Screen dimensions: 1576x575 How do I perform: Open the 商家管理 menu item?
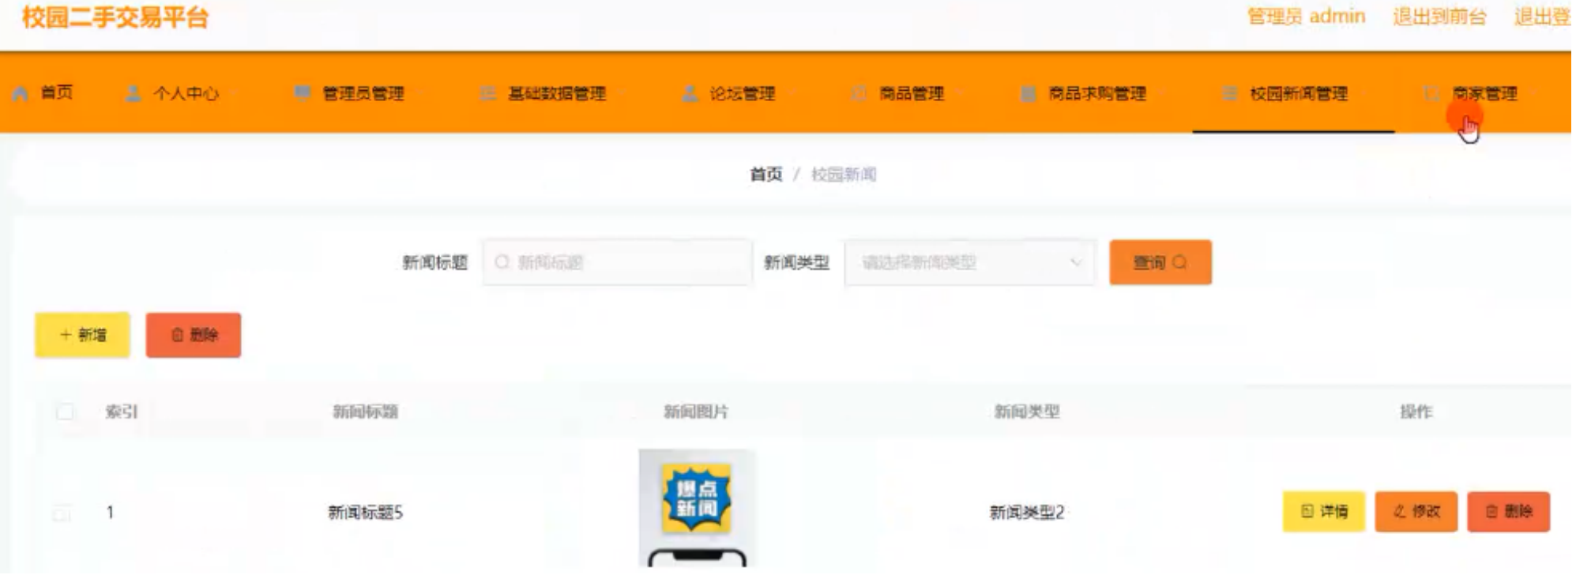[x=1484, y=94]
